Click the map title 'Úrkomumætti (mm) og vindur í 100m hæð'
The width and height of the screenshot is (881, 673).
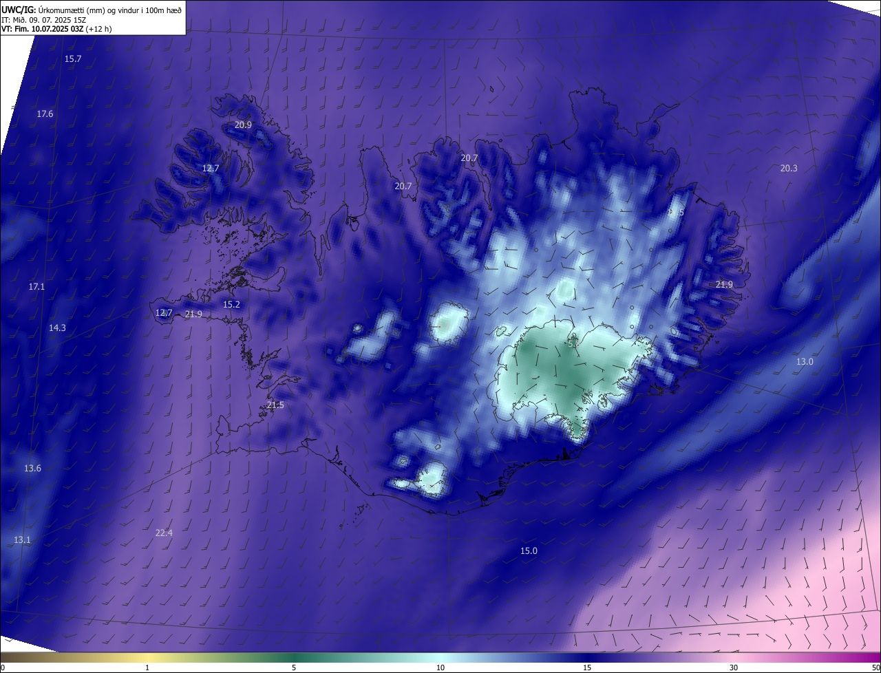[110, 10]
